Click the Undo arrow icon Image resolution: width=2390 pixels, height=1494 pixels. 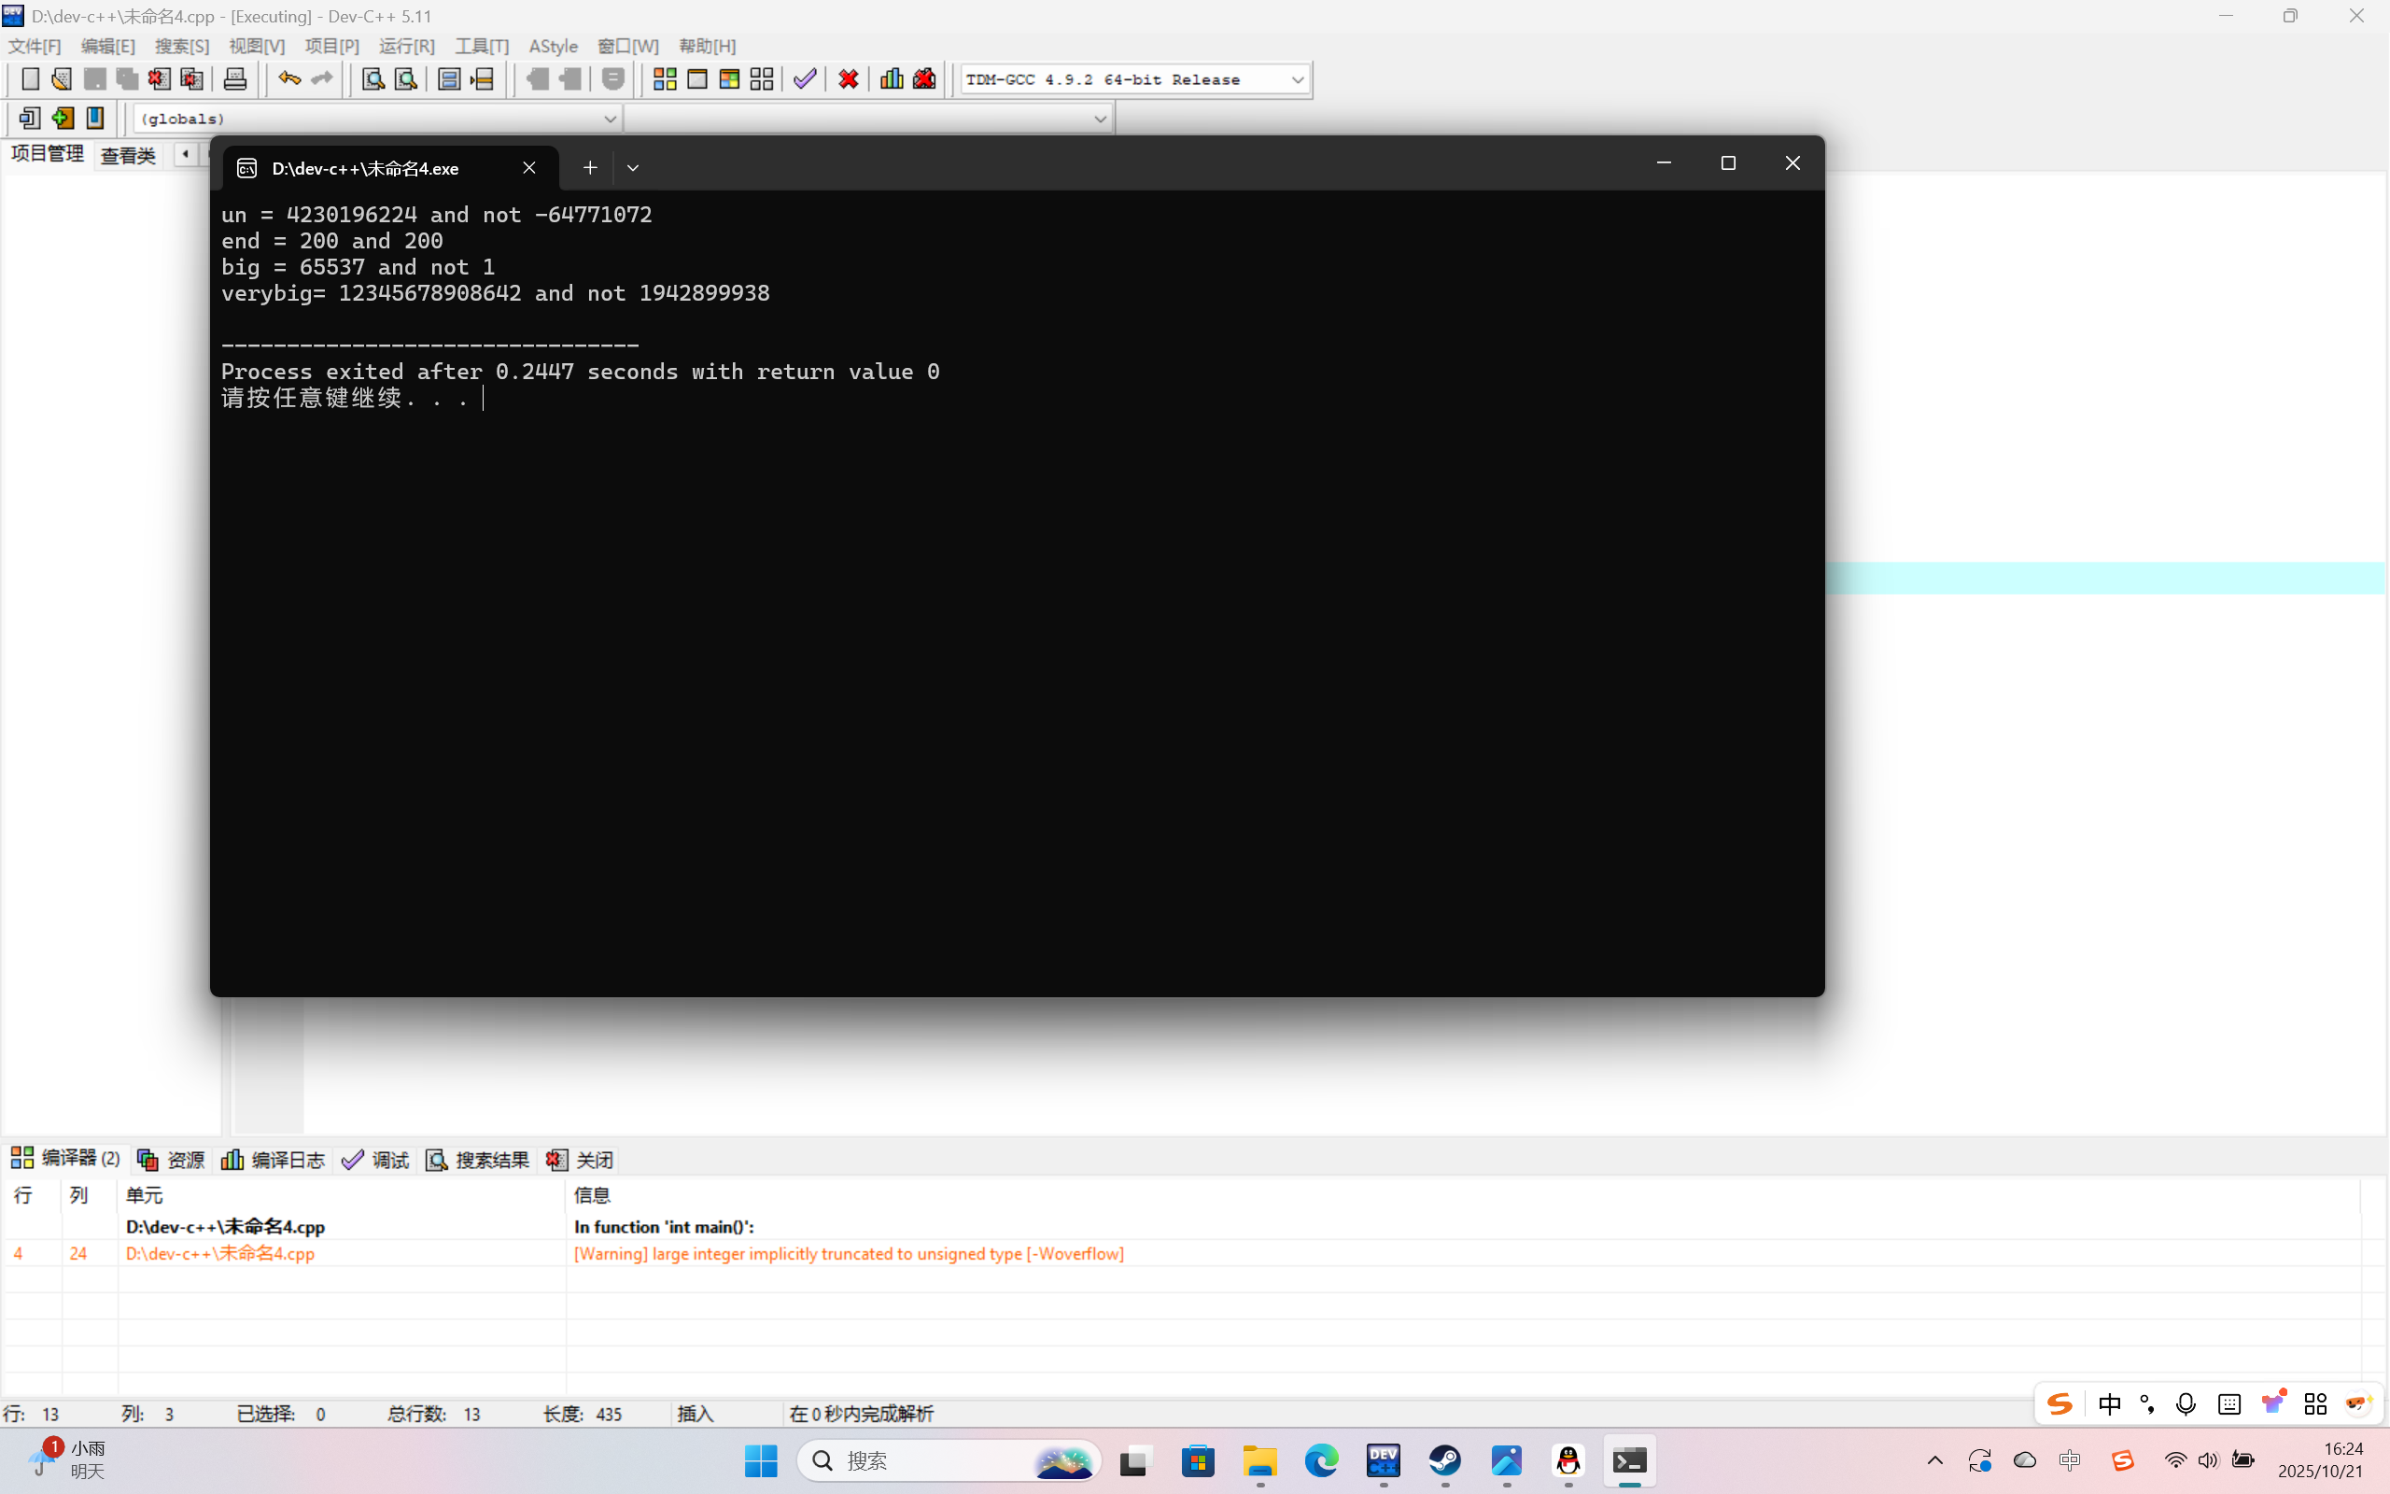(288, 79)
